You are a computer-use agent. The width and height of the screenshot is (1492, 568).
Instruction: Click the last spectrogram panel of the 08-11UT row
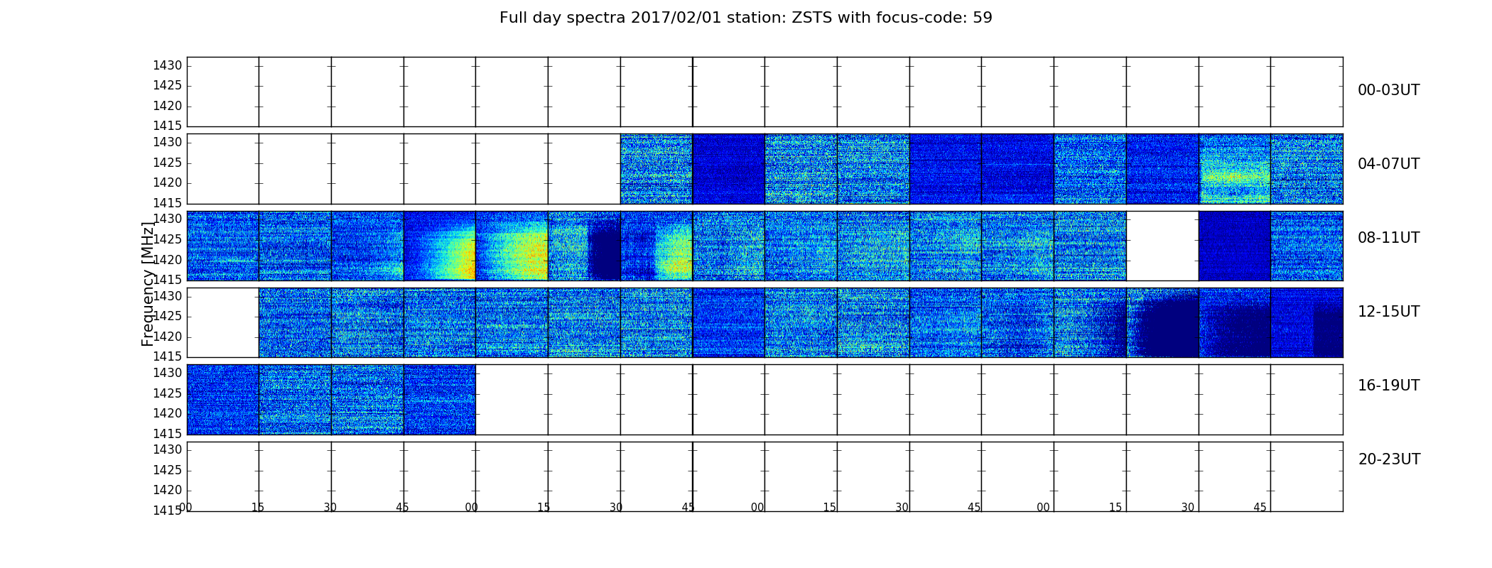(x=1307, y=246)
